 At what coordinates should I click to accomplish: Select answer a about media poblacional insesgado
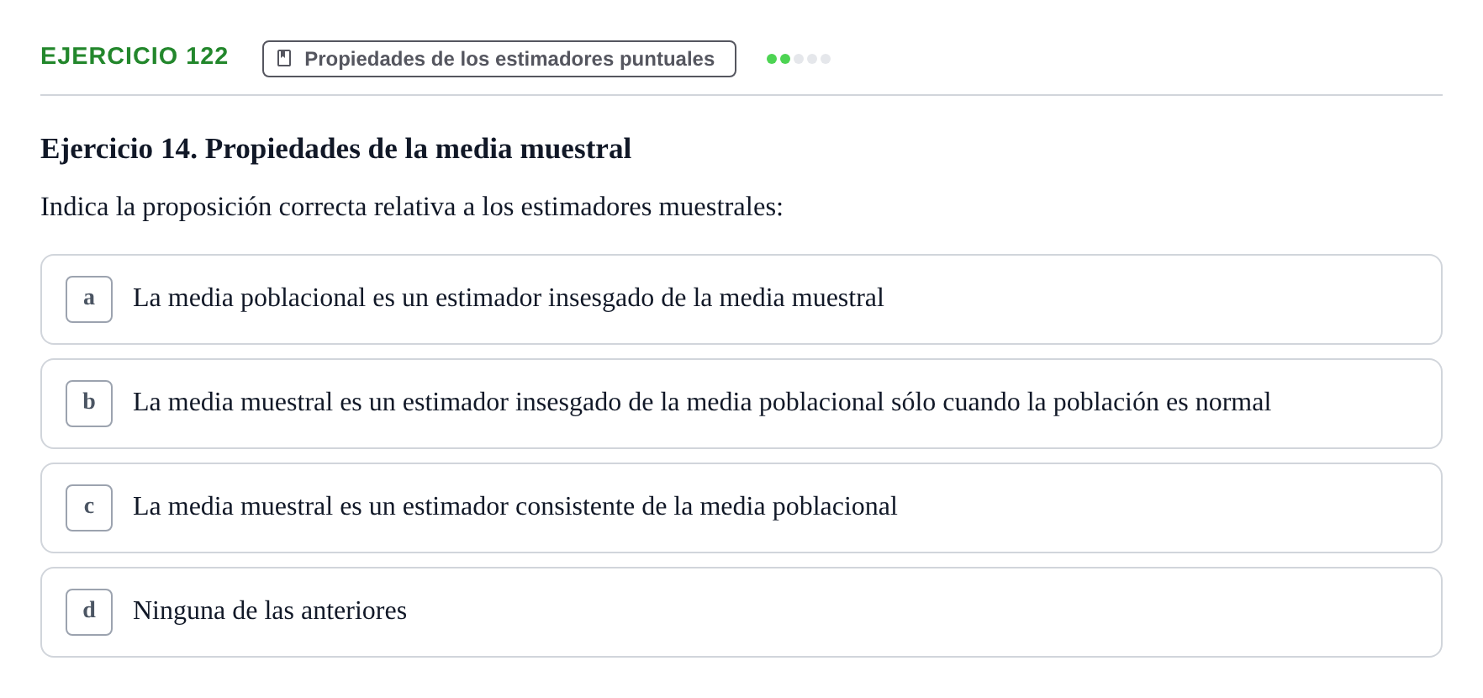741,299
